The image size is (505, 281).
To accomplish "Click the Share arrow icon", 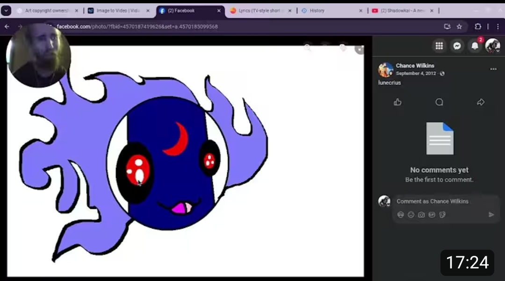I will pyautogui.click(x=480, y=102).
